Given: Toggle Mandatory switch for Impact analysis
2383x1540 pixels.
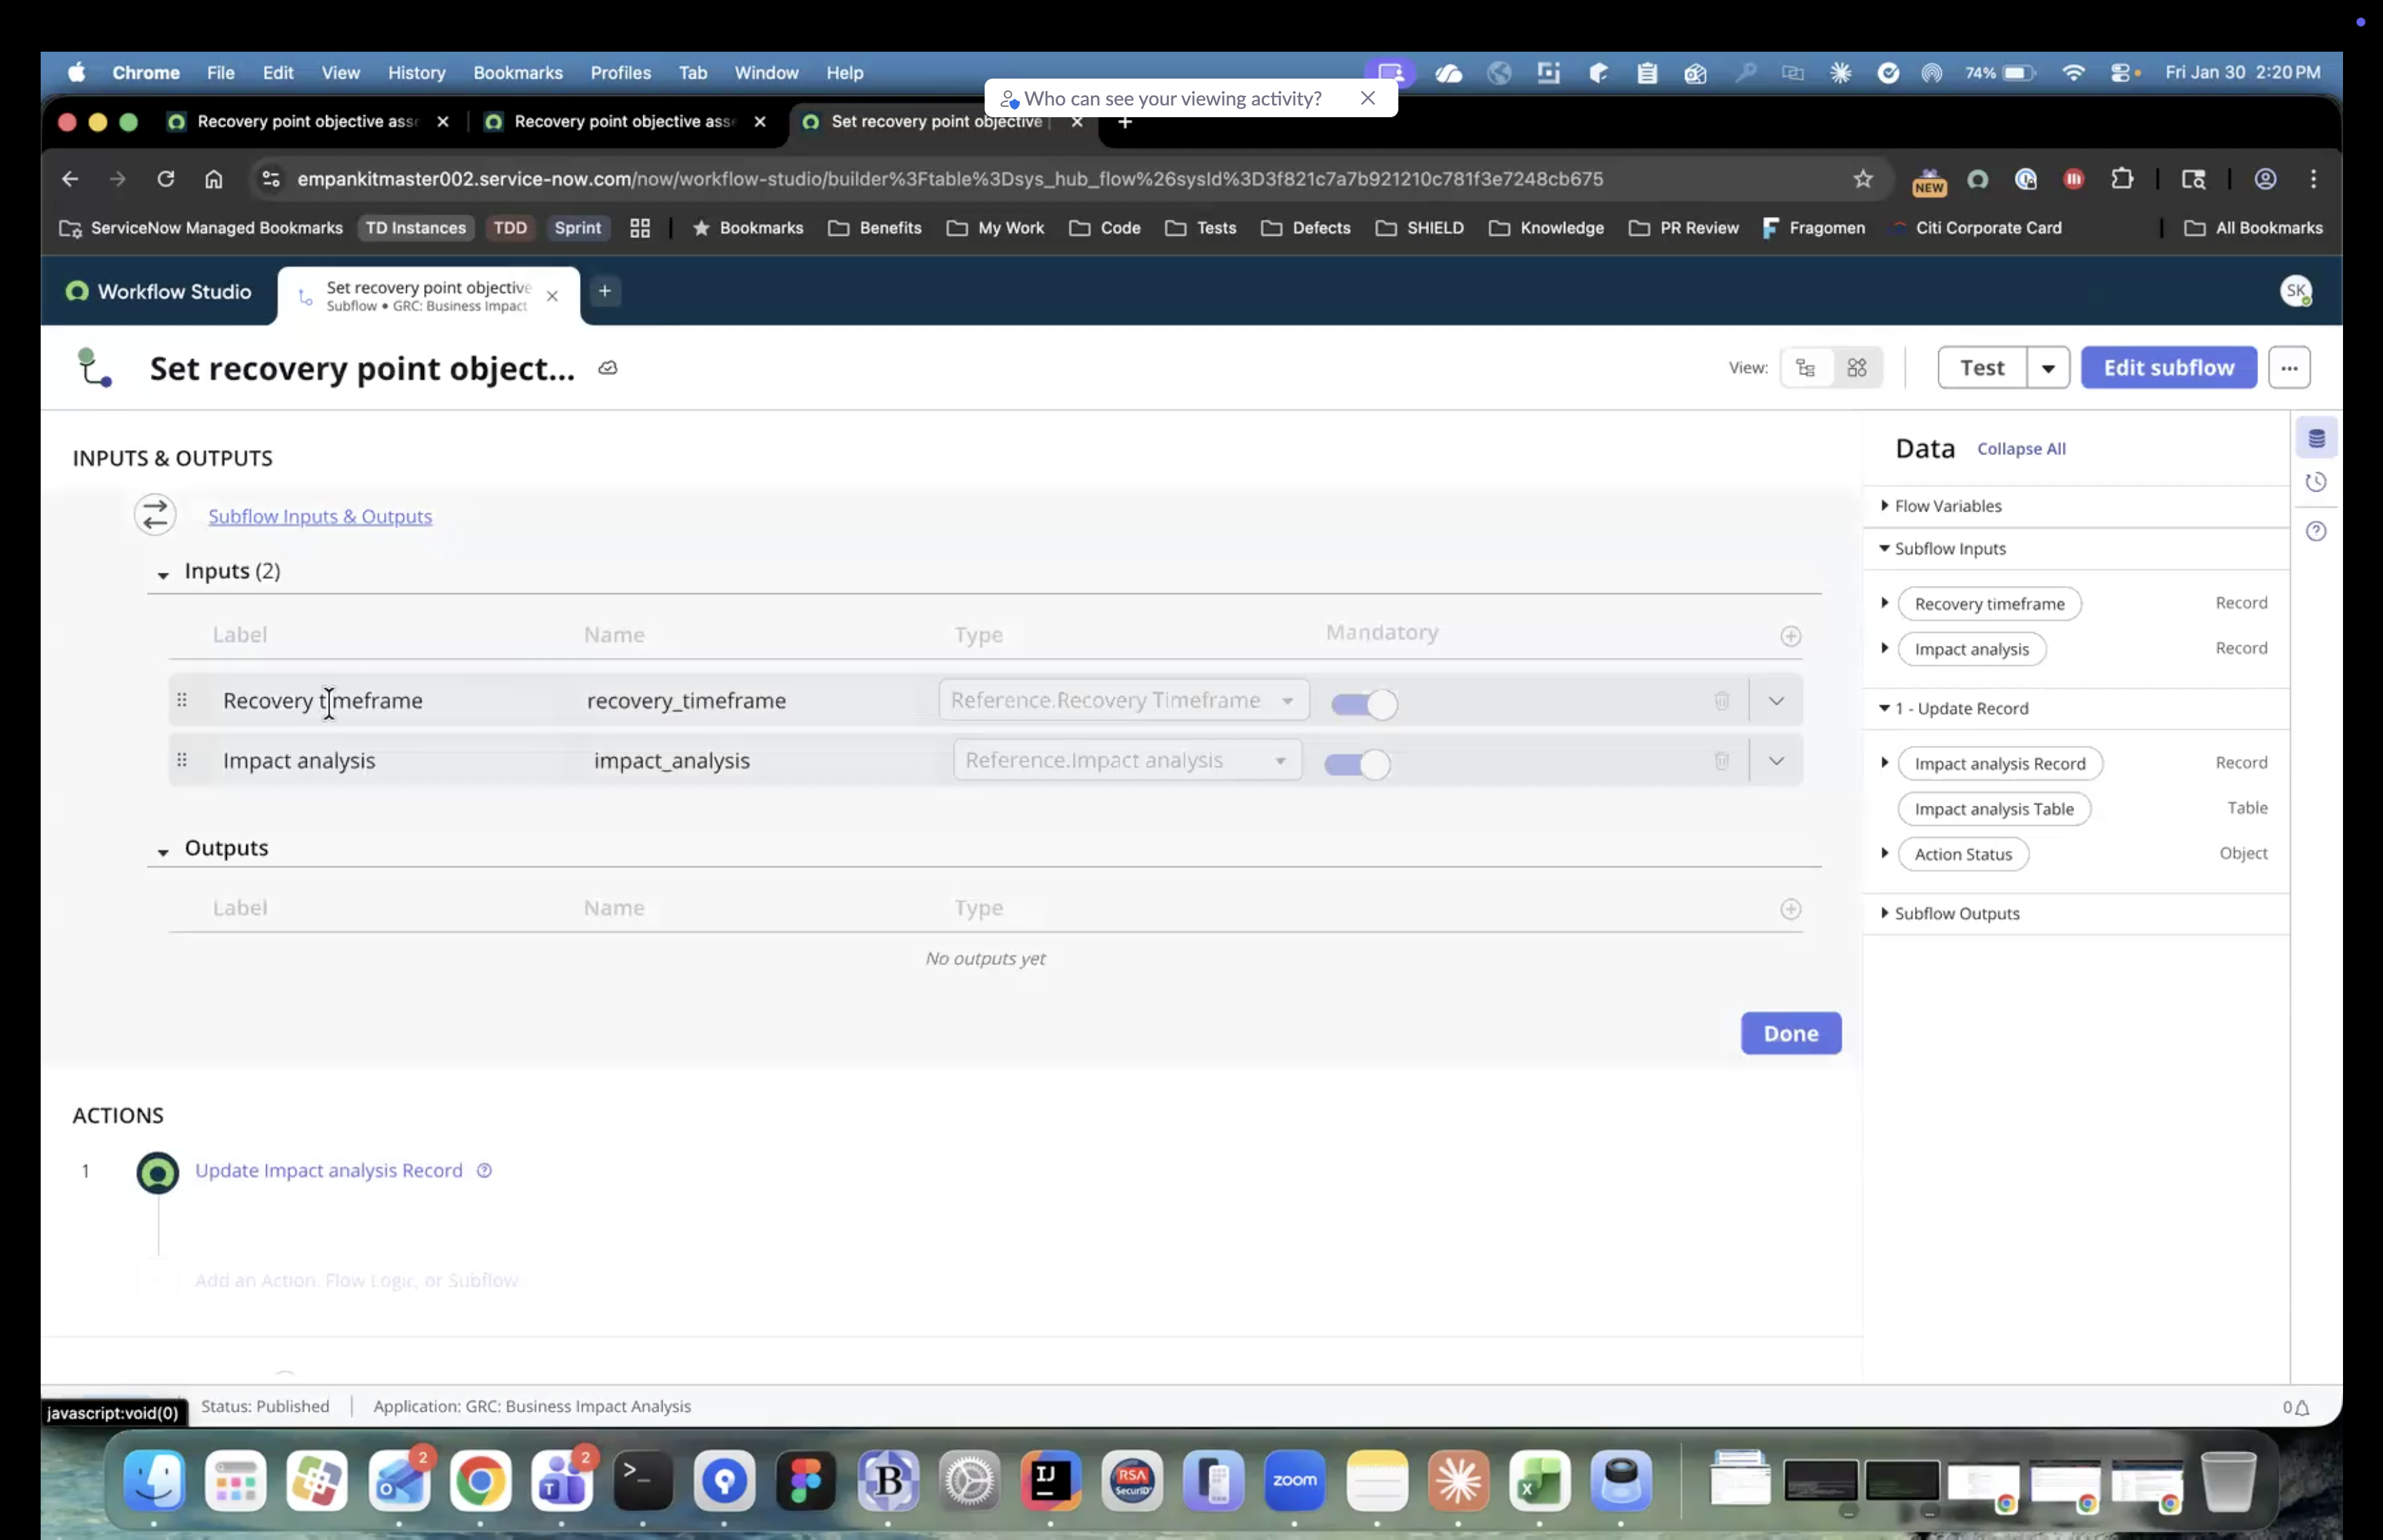Looking at the screenshot, I should coord(1356,765).
